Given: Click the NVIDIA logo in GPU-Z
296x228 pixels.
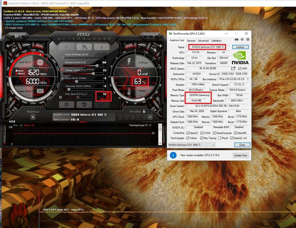Looking at the screenshot, I should pos(240,58).
